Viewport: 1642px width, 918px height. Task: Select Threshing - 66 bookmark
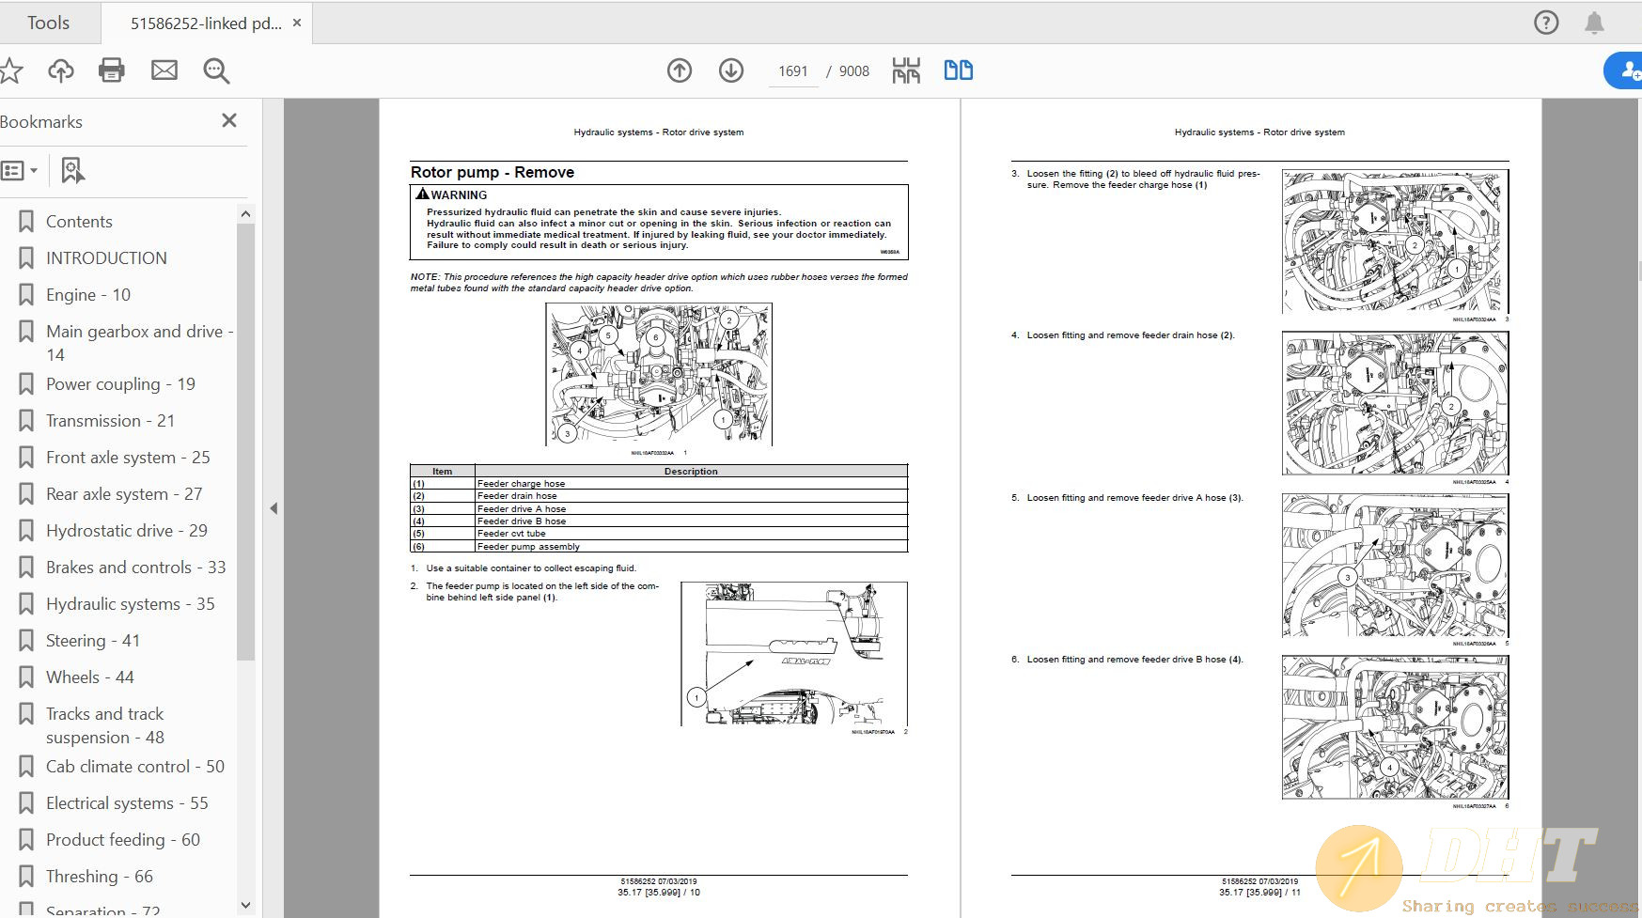tap(100, 877)
